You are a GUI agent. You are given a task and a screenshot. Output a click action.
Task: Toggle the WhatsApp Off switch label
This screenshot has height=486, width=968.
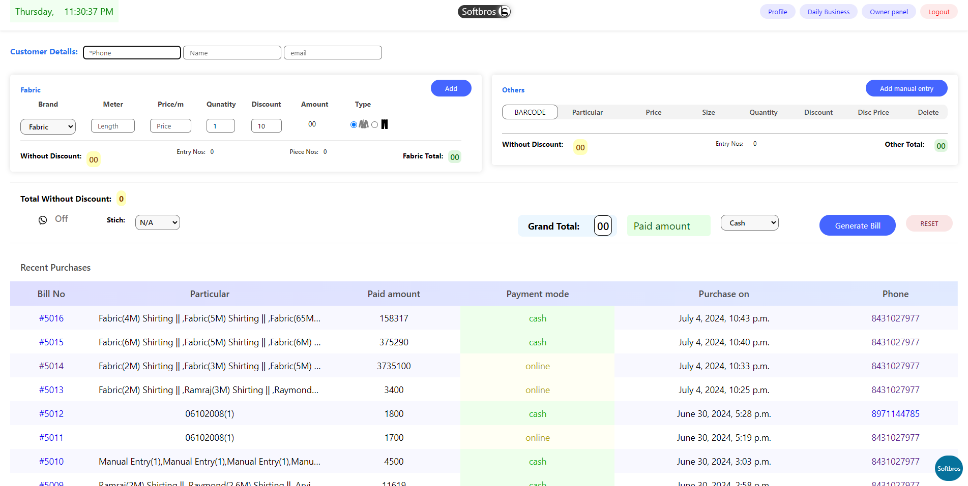(62, 219)
